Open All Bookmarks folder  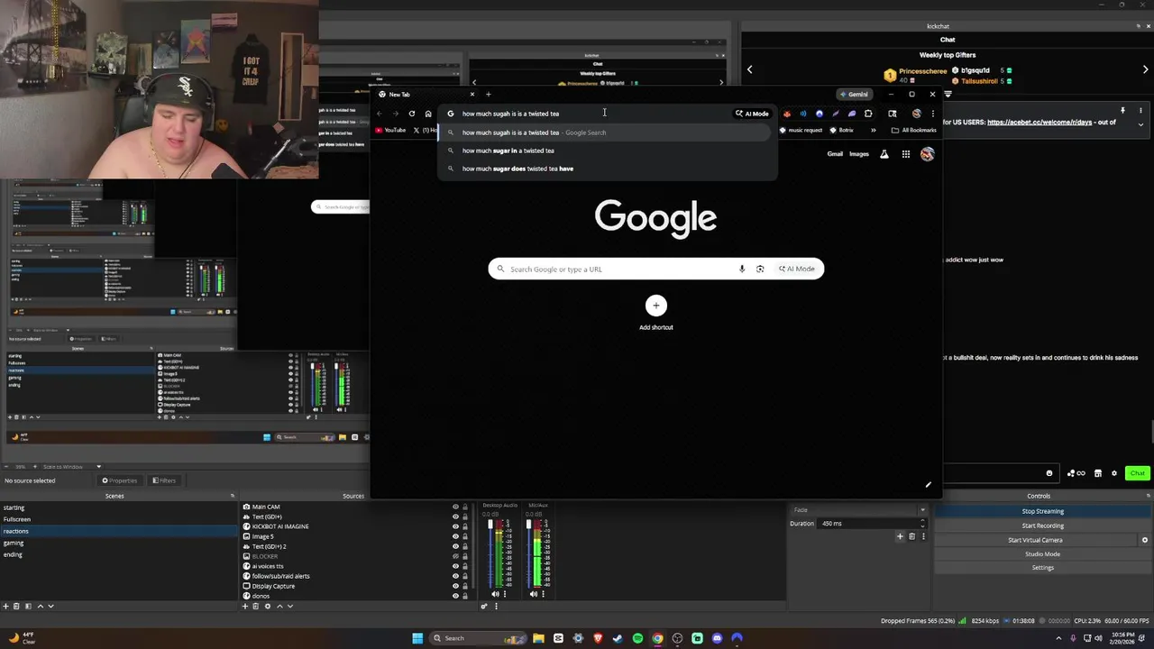pyautogui.click(x=914, y=130)
